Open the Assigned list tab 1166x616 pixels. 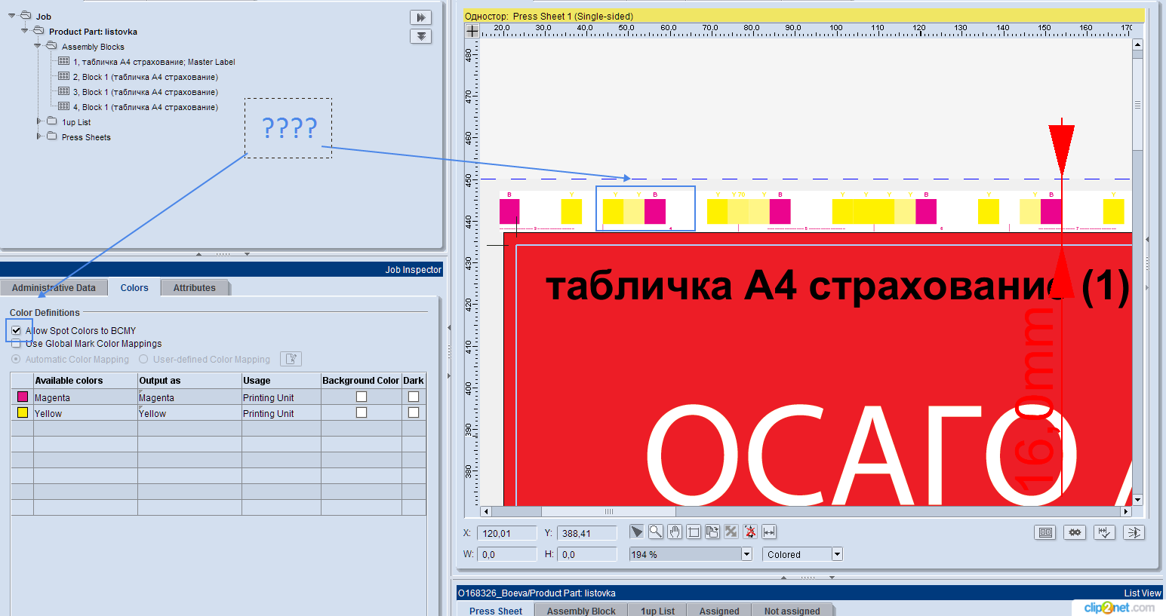coord(719,611)
